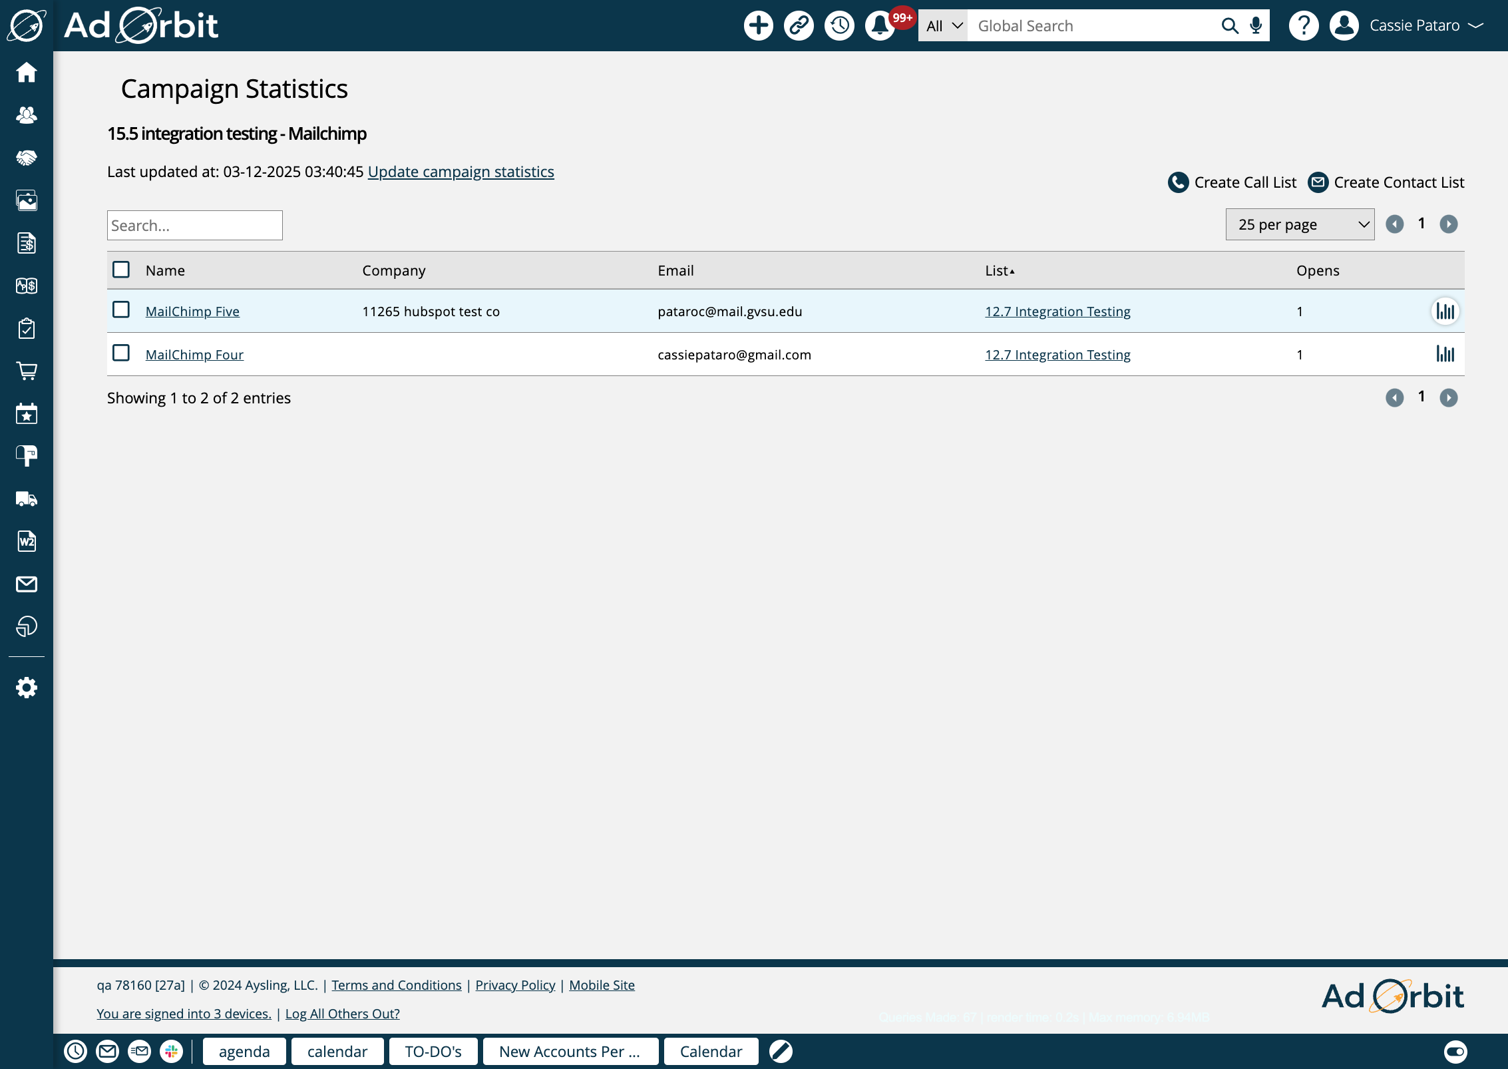Open the starred calendar icon in sidebar
The image size is (1508, 1069).
pos(27,413)
